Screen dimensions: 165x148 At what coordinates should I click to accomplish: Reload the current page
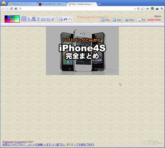click(x=12, y=9)
